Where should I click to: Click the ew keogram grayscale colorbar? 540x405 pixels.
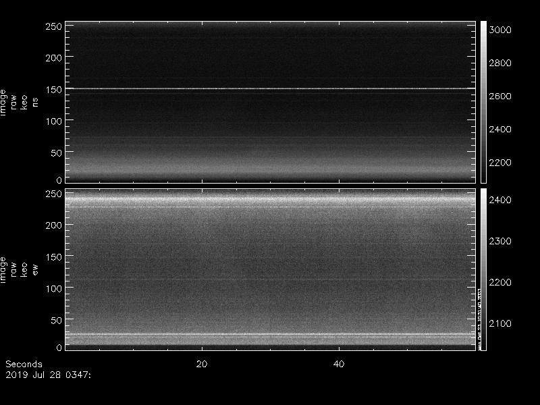(483, 269)
